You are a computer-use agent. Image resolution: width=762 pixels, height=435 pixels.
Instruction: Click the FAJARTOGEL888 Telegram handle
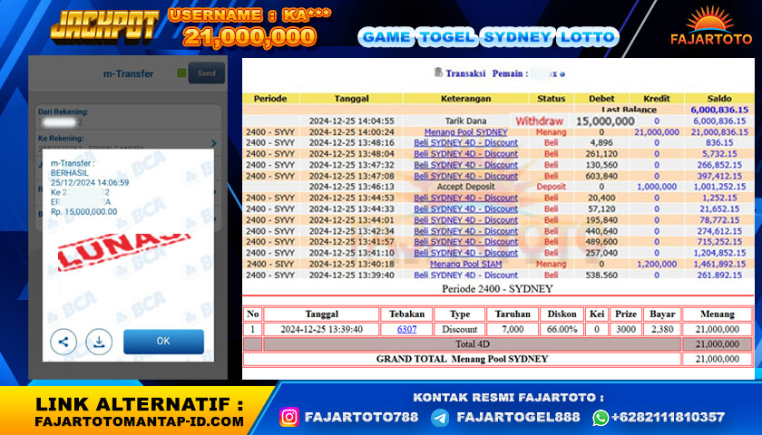pos(518,417)
